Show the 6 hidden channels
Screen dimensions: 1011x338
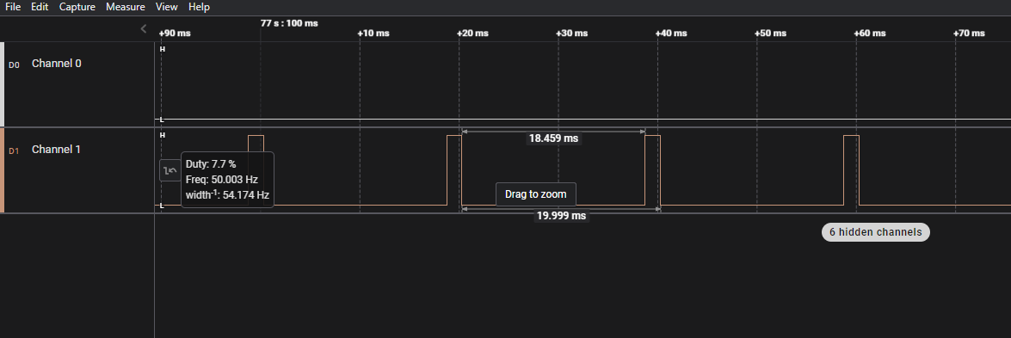(876, 232)
